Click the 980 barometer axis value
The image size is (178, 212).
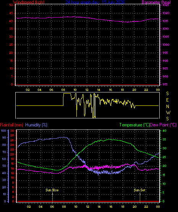pyautogui.click(x=165, y=76)
